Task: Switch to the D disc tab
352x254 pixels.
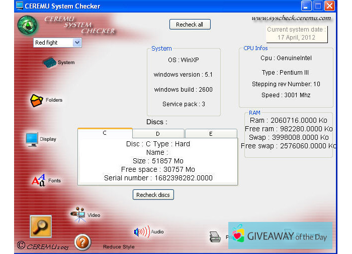Action: (158, 134)
